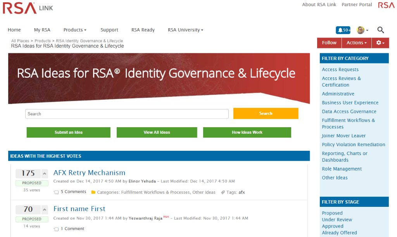Image resolution: width=397 pixels, height=237 pixels.
Task: Filter by Role Management
Action: (342, 169)
